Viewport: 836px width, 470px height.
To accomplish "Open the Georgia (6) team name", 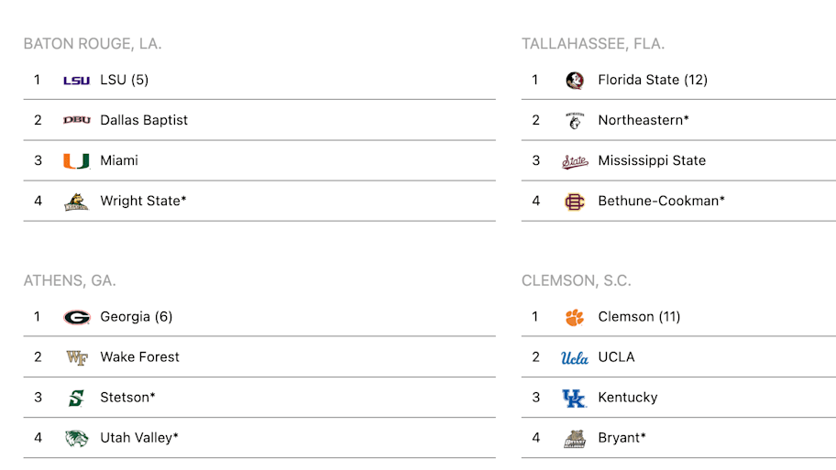I will click(x=136, y=316).
